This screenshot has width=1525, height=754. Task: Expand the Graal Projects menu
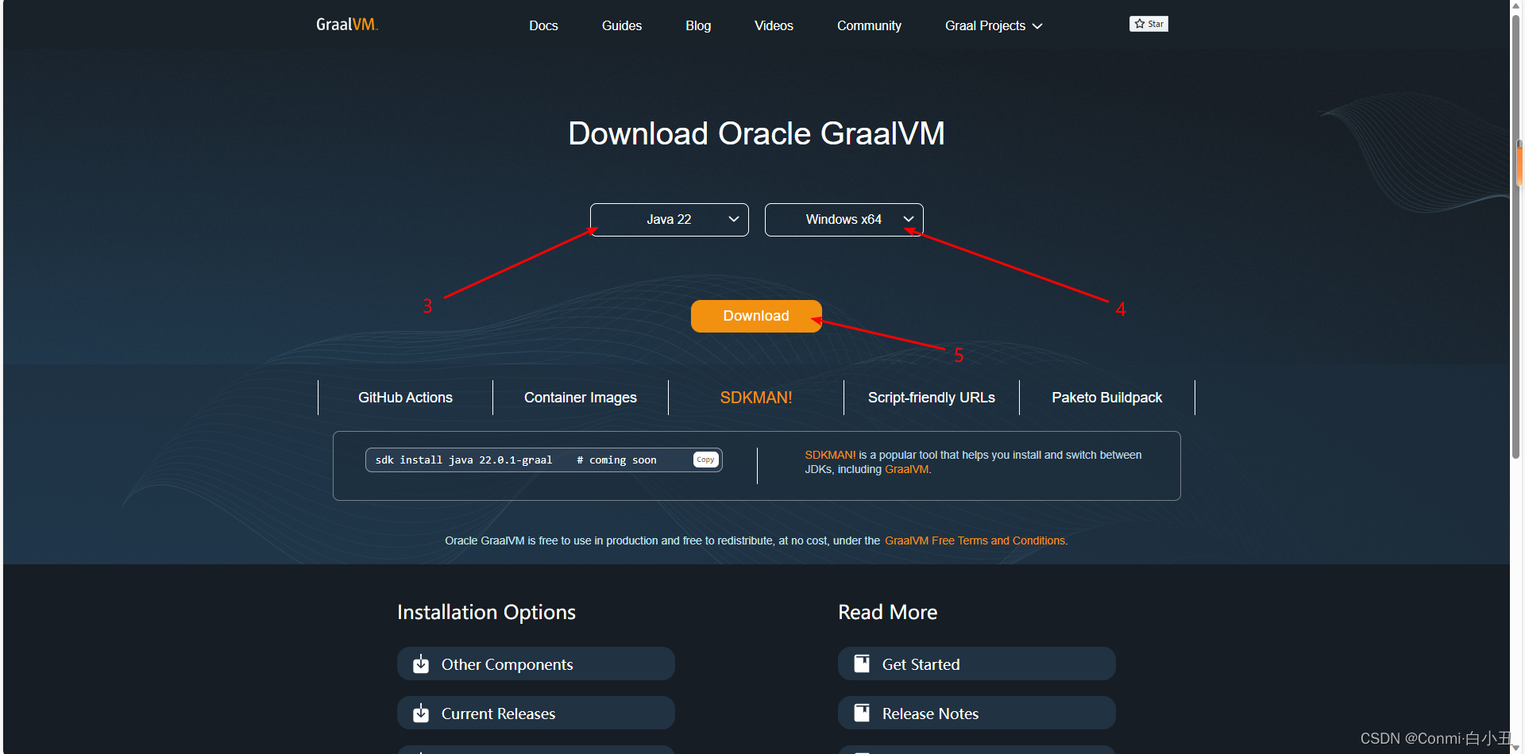992,25
